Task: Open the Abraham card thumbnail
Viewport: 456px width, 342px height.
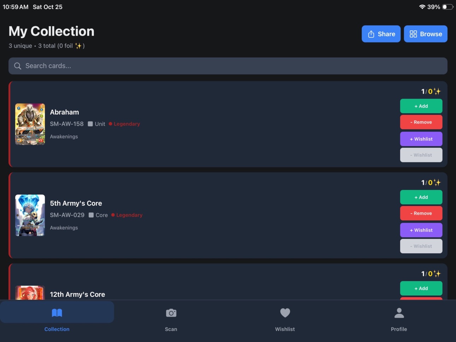Action: [30, 124]
